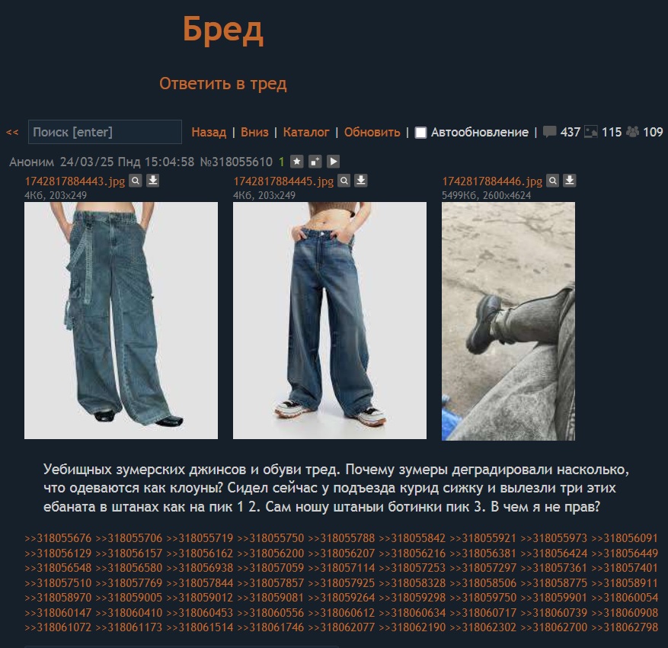The image size is (668, 648).
Task: Toggle the Автообновление checkbox
Action: 420,133
